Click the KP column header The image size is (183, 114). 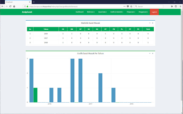80,29
